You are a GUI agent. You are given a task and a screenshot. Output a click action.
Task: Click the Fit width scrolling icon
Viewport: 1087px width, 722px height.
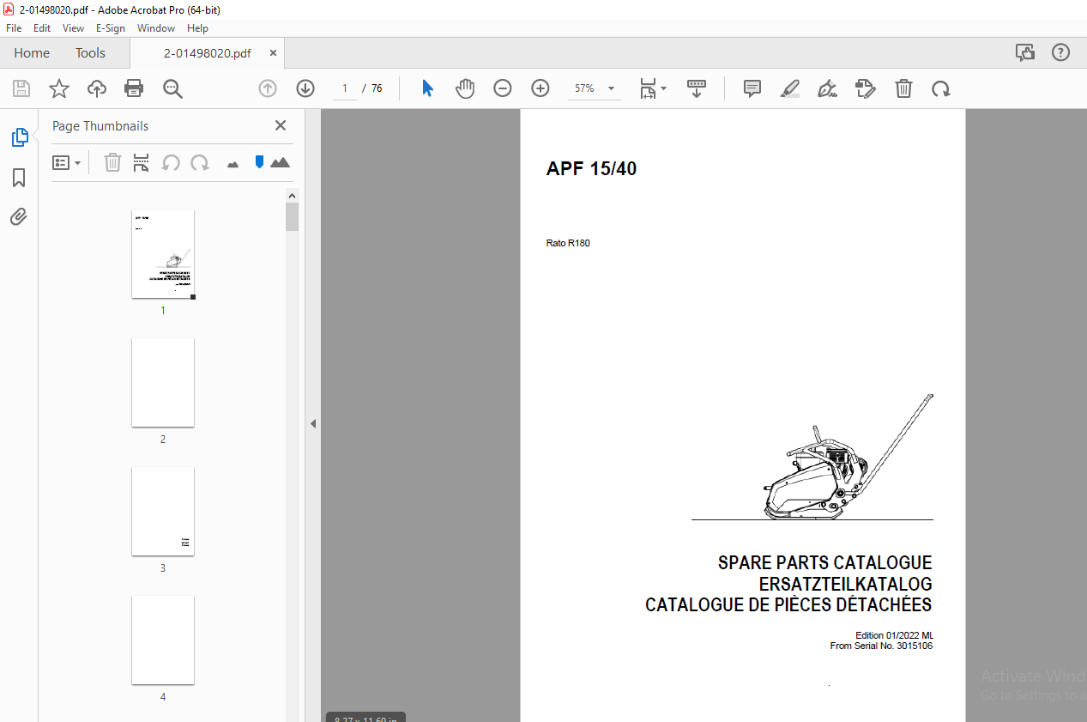[x=649, y=88]
